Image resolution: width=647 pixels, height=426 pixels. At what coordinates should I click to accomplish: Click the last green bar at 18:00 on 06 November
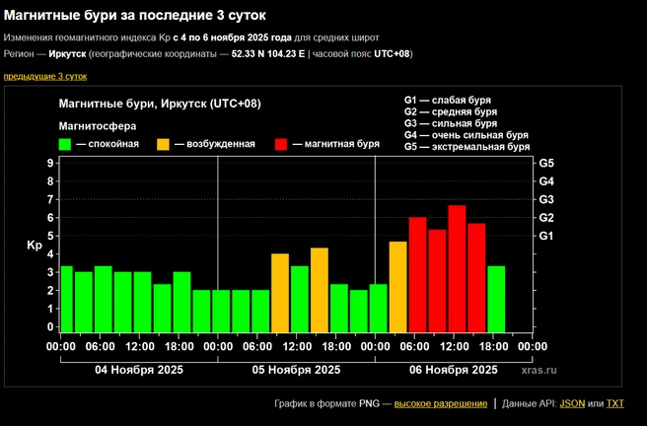[496, 299]
